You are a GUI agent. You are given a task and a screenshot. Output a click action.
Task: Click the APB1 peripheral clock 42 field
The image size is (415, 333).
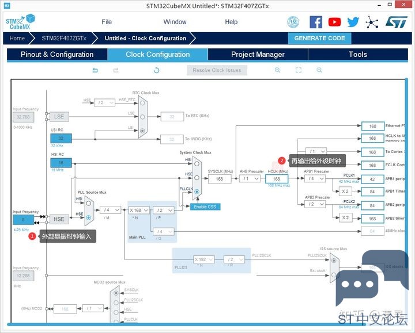point(372,179)
